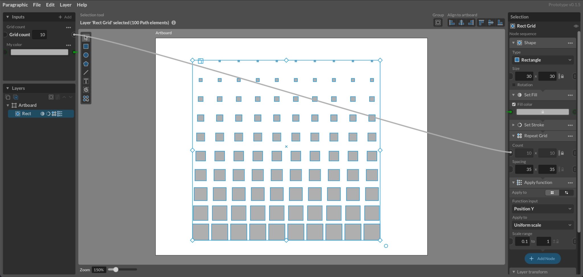Select the Text tool
The height and width of the screenshot is (277, 583).
pos(86,81)
